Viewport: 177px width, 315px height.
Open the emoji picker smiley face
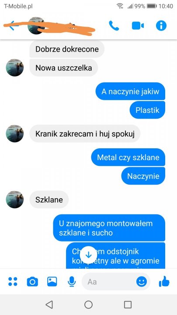(142, 282)
